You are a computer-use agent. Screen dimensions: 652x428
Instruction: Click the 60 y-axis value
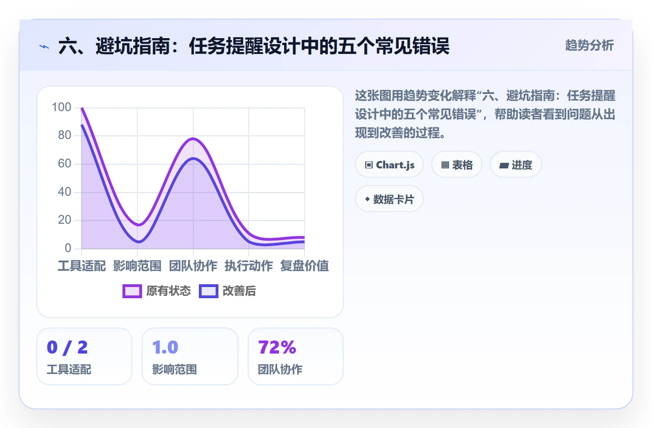[65, 164]
